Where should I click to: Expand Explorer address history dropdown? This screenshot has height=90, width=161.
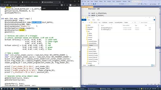click(133, 22)
